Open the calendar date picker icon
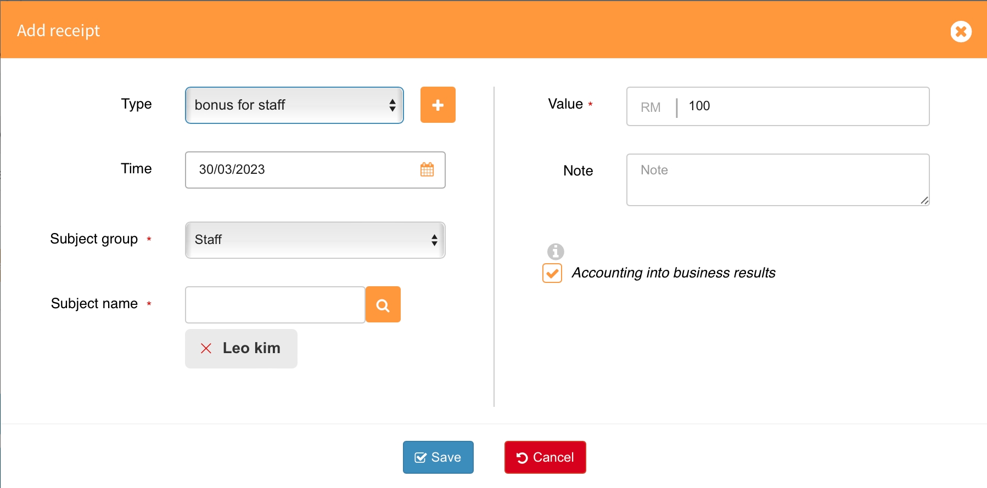Screen dimensions: 987x488 pyautogui.click(x=427, y=169)
